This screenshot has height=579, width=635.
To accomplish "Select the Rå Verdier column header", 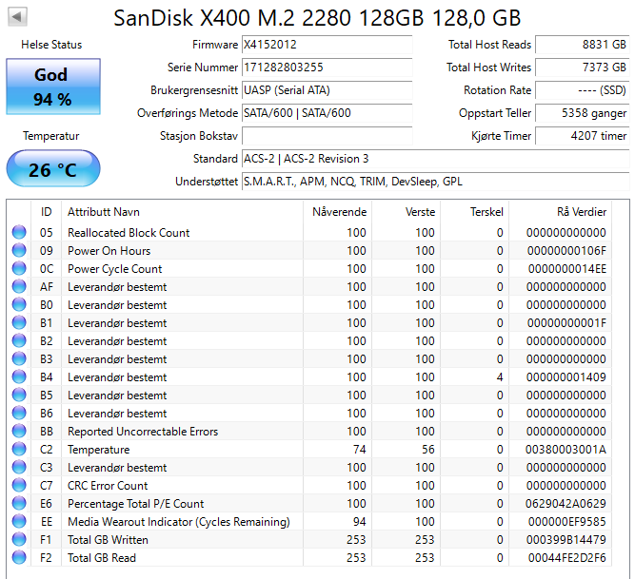I will point(560,212).
